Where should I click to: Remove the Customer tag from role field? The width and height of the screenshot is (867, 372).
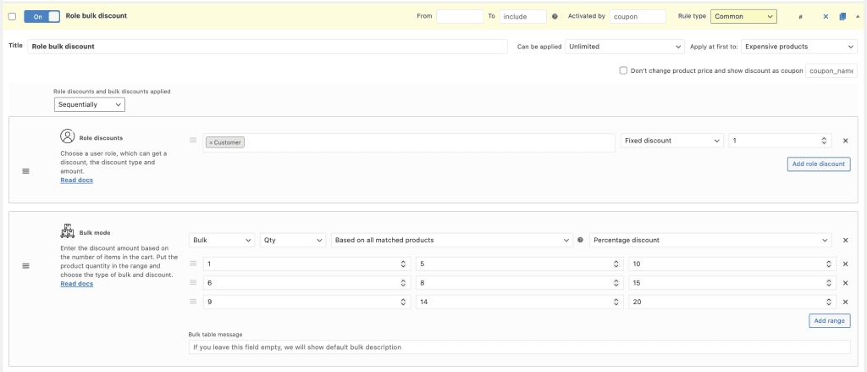pyautogui.click(x=211, y=142)
